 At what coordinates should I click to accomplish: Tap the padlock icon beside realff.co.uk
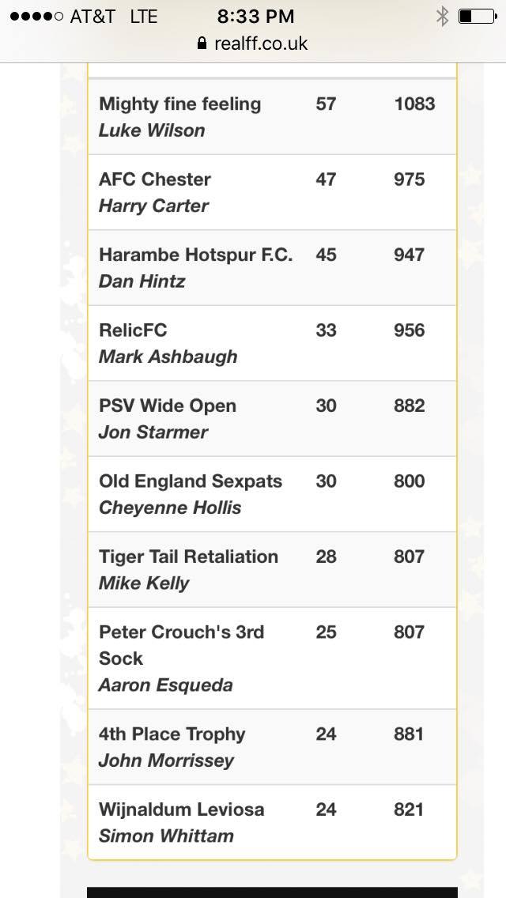pyautogui.click(x=202, y=43)
